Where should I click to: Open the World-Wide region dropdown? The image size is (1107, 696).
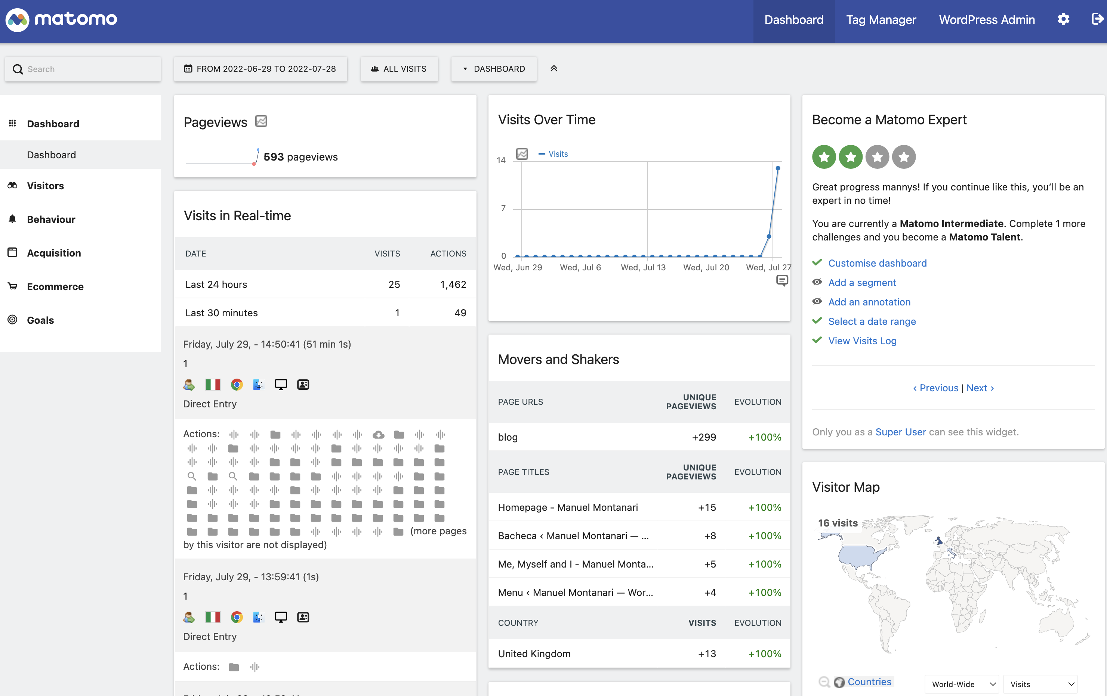click(962, 684)
